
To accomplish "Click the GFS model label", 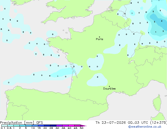I will click(x=40, y=123).
